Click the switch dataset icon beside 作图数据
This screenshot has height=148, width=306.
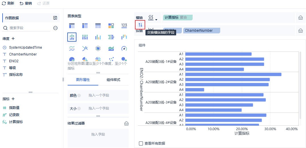tap(55, 18)
